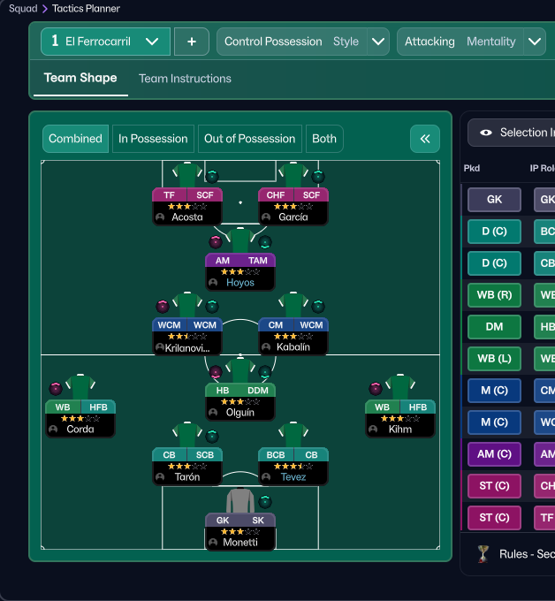Click the pink instruction icon left of Olguín
The image size is (555, 601).
216,372
